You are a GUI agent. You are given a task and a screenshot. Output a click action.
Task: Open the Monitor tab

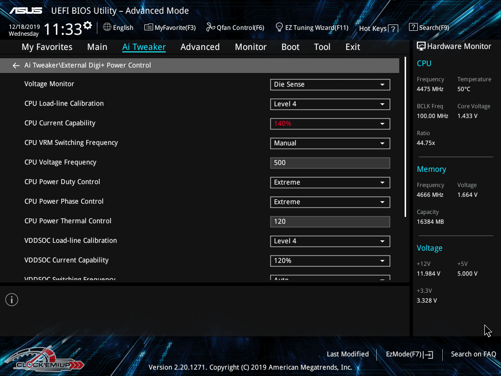point(250,47)
